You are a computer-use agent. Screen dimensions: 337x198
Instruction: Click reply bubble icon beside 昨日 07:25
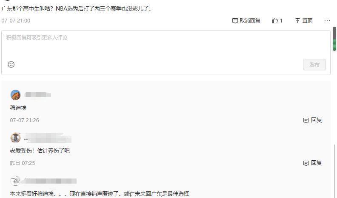(x=306, y=163)
